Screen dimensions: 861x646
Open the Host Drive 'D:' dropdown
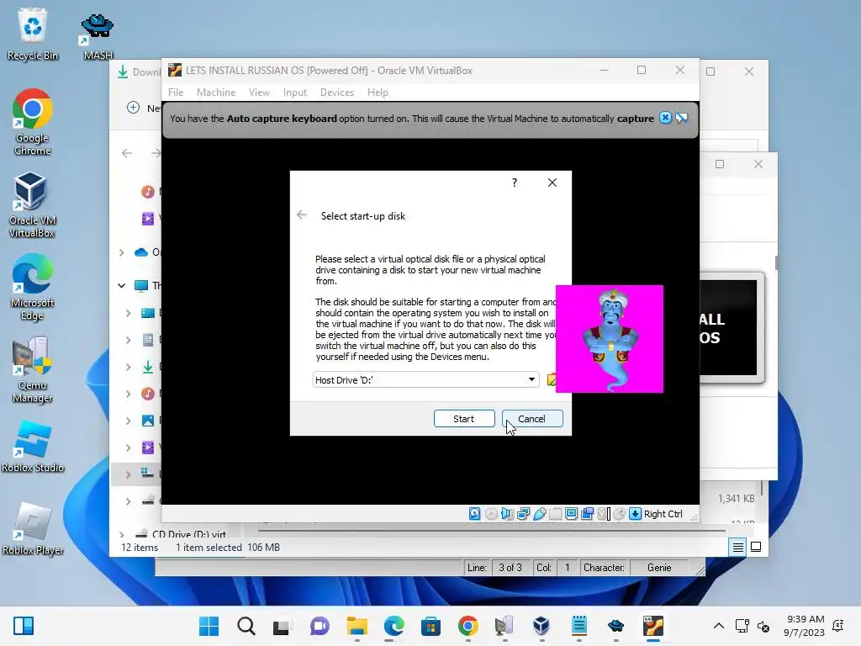(x=425, y=379)
